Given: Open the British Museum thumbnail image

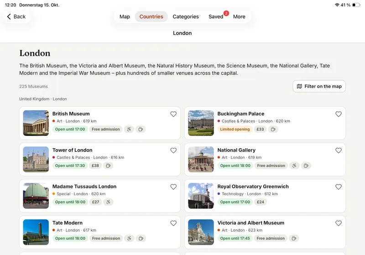Looking at the screenshot, I should [x=36, y=123].
